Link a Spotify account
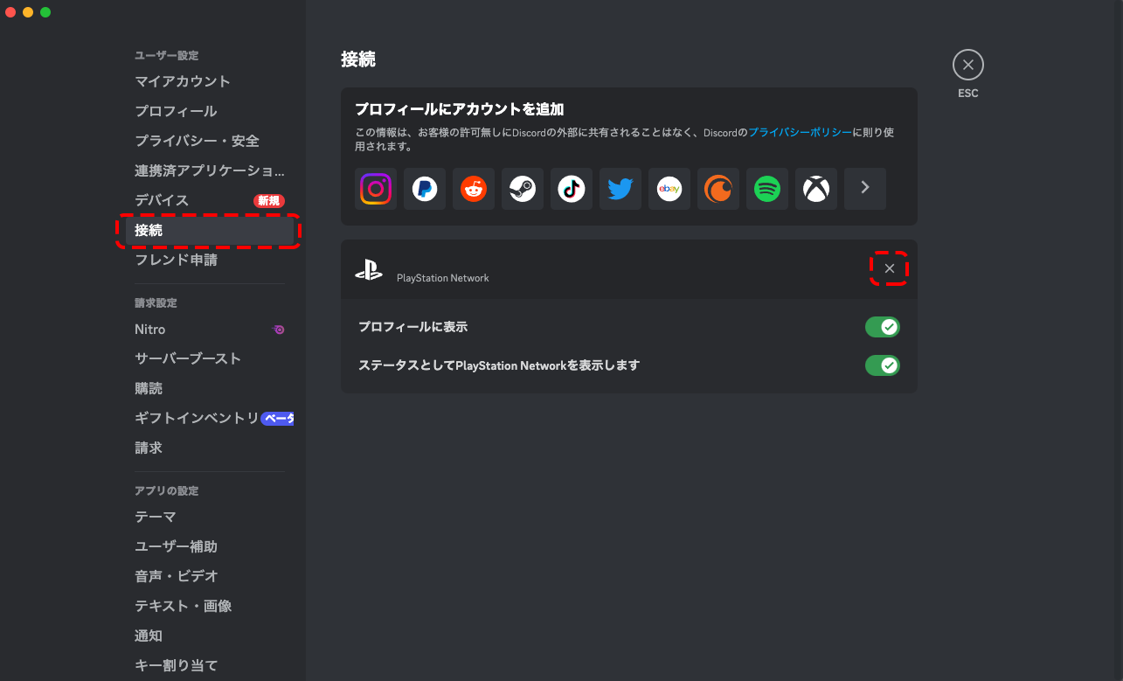 (767, 189)
